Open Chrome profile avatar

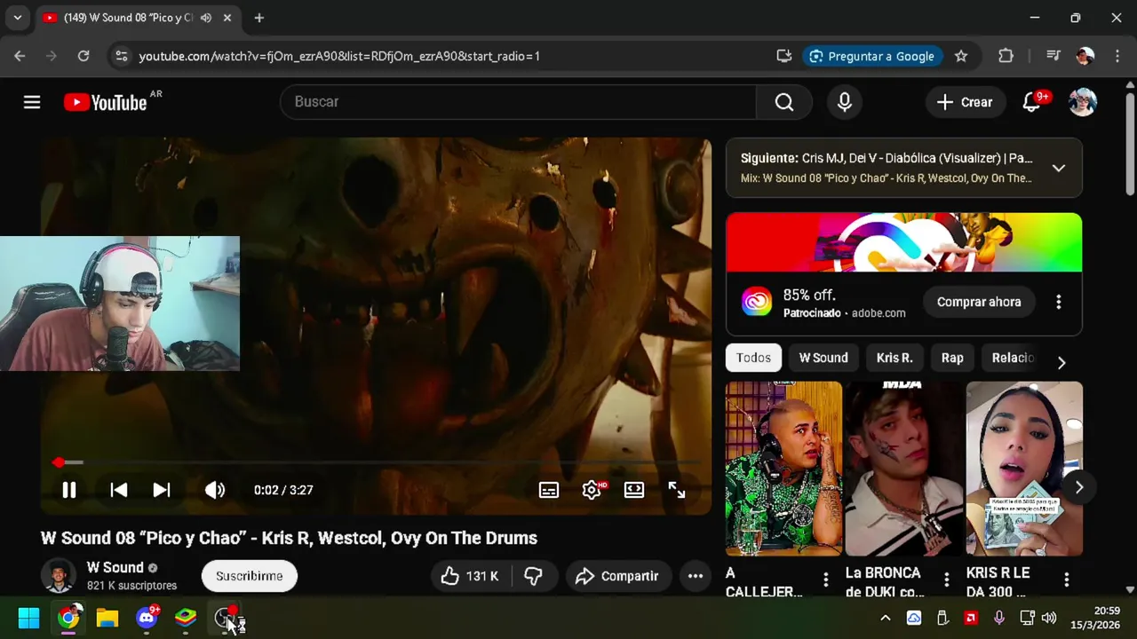1085,56
